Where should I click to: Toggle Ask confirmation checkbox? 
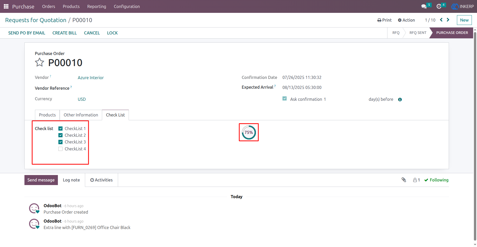tap(285, 98)
